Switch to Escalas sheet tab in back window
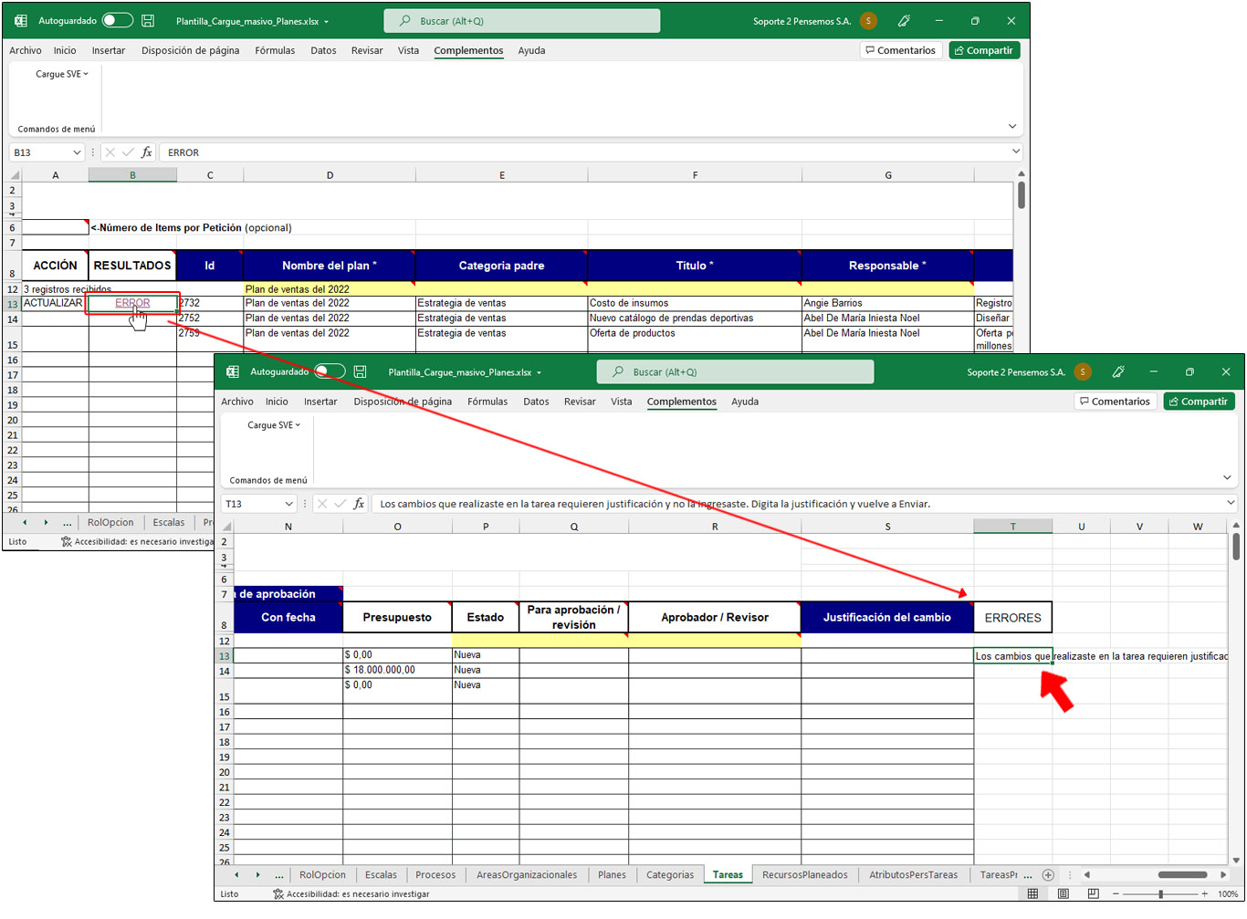 (169, 522)
